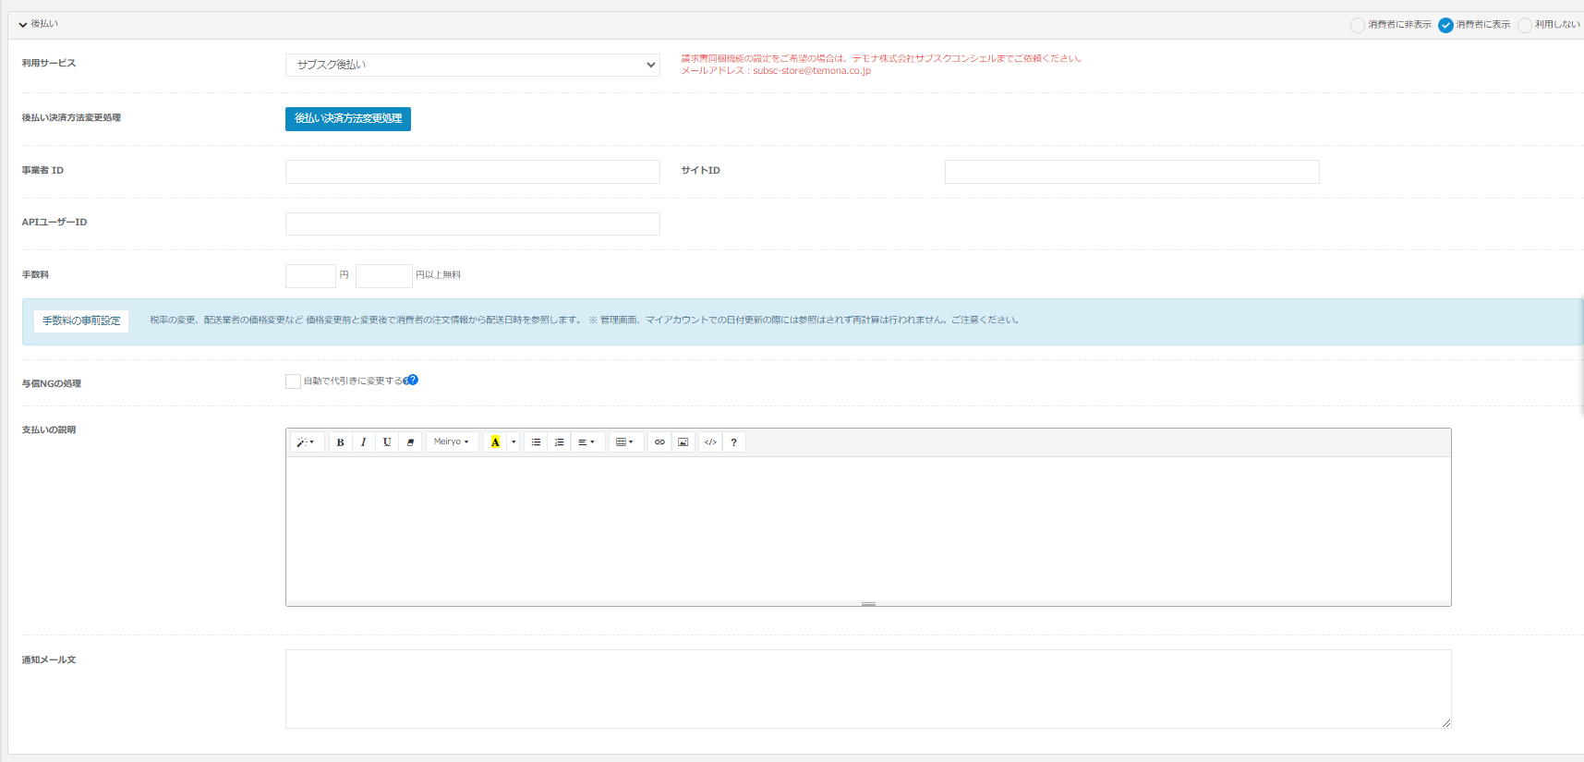Toggle italic formatting in the editor
The width and height of the screenshot is (1584, 762).
click(x=364, y=442)
